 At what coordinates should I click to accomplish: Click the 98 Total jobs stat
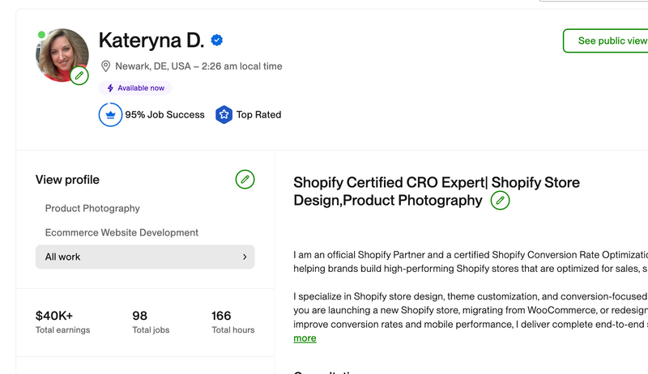[151, 321]
